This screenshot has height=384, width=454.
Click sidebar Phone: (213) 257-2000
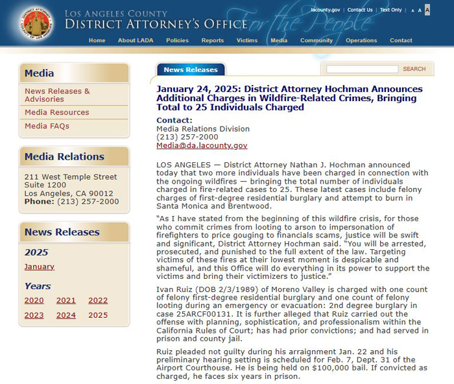click(71, 202)
